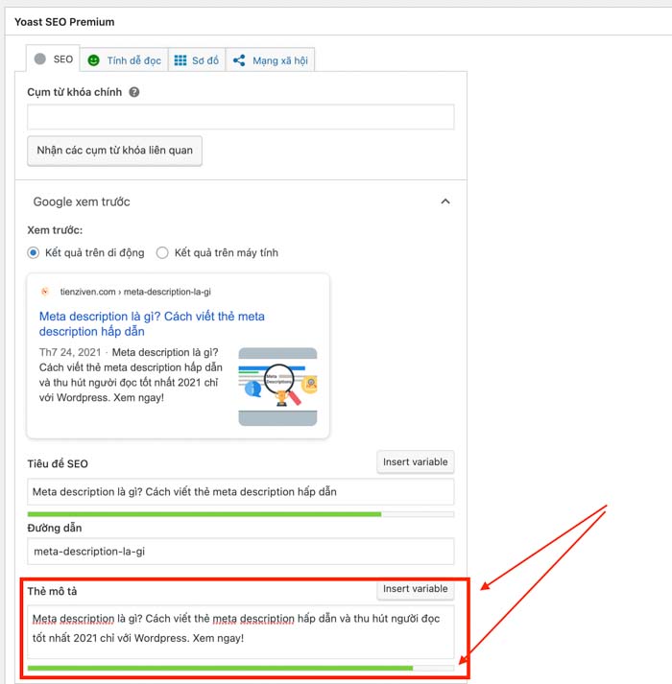This screenshot has width=672, height=684.
Task: Open the SEO tab
Action: pyautogui.click(x=53, y=59)
